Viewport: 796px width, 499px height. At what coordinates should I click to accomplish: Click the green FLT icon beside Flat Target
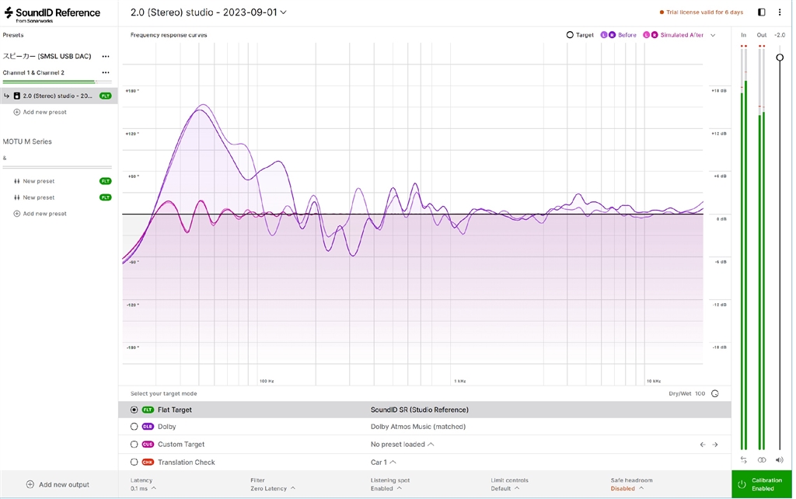(x=148, y=410)
